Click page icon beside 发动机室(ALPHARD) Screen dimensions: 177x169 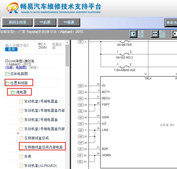(x=21, y=165)
